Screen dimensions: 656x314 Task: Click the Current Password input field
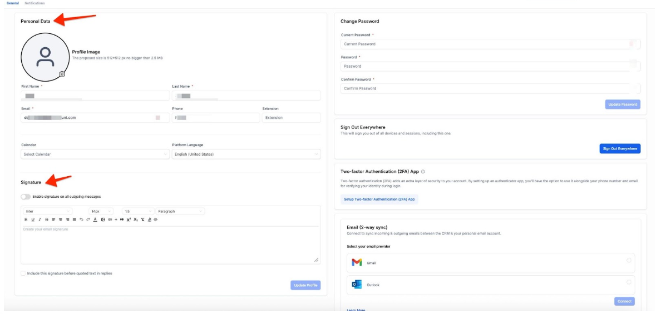point(484,44)
